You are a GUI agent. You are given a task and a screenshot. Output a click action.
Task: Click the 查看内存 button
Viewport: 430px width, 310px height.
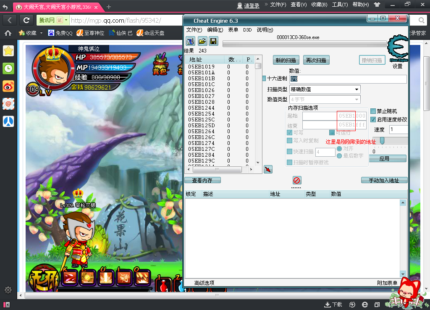coord(202,180)
